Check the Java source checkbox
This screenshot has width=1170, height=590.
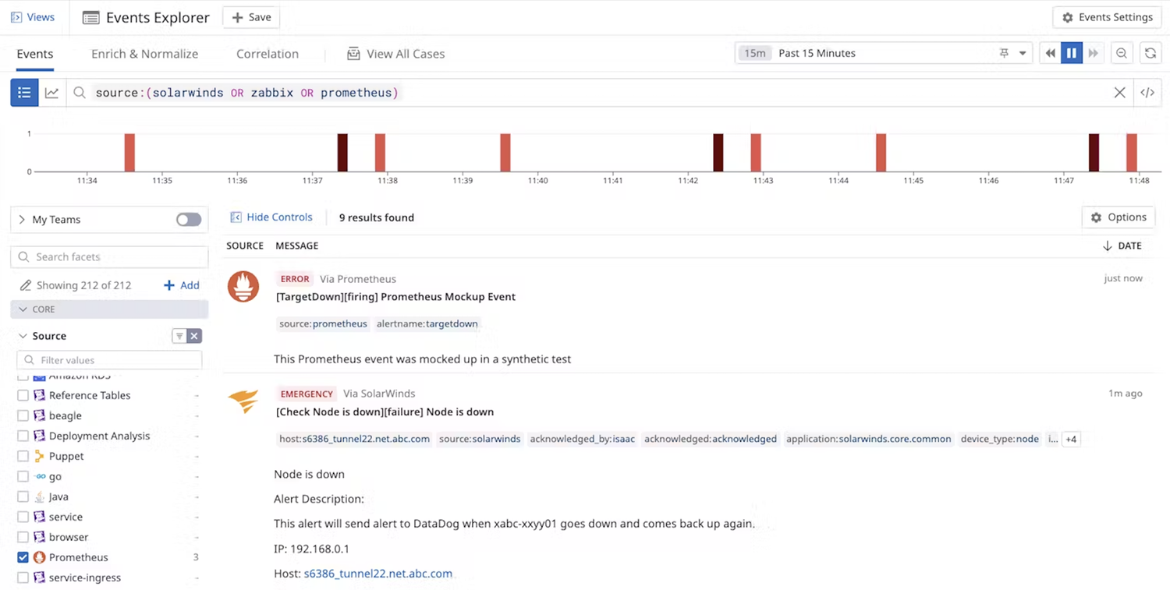(x=23, y=496)
